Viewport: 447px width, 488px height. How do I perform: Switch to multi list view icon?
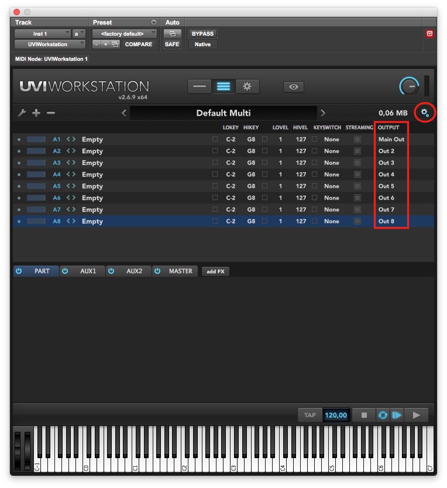[x=223, y=87]
